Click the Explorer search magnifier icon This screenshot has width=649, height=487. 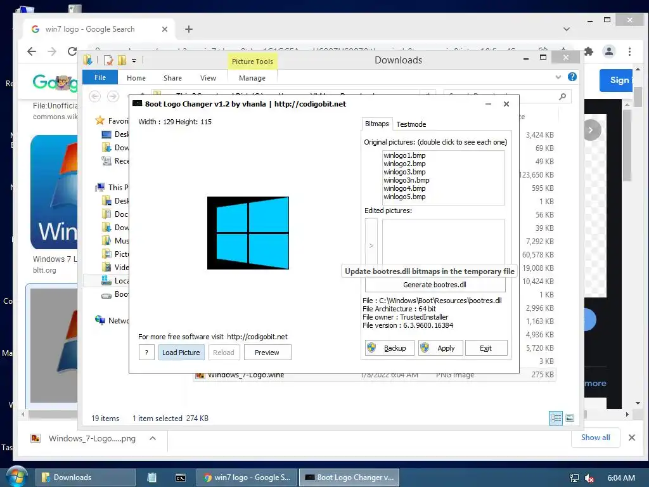(562, 96)
